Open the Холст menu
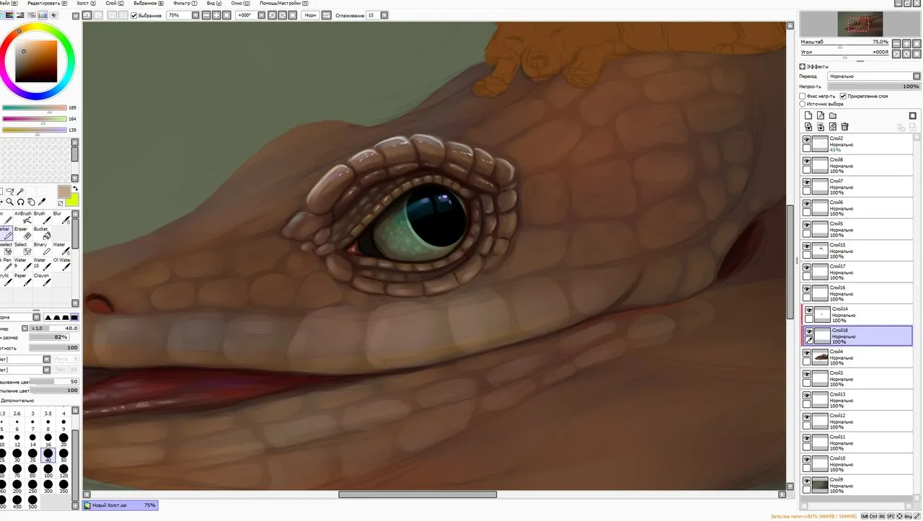The image size is (923, 521). pos(87,4)
